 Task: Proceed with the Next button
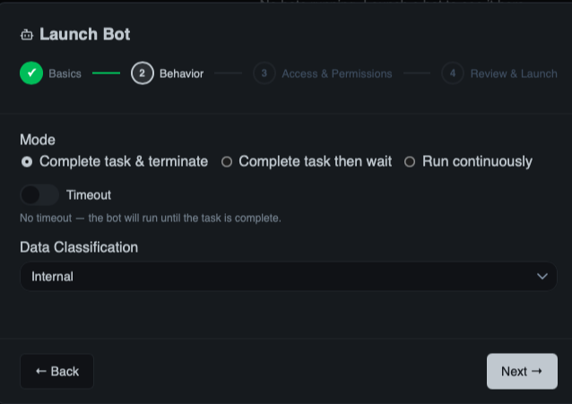pos(522,371)
